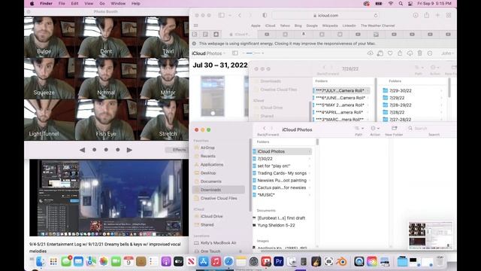Open the LinkedIn bookmark
This screenshot has width=481, height=271.
(x=349, y=26)
